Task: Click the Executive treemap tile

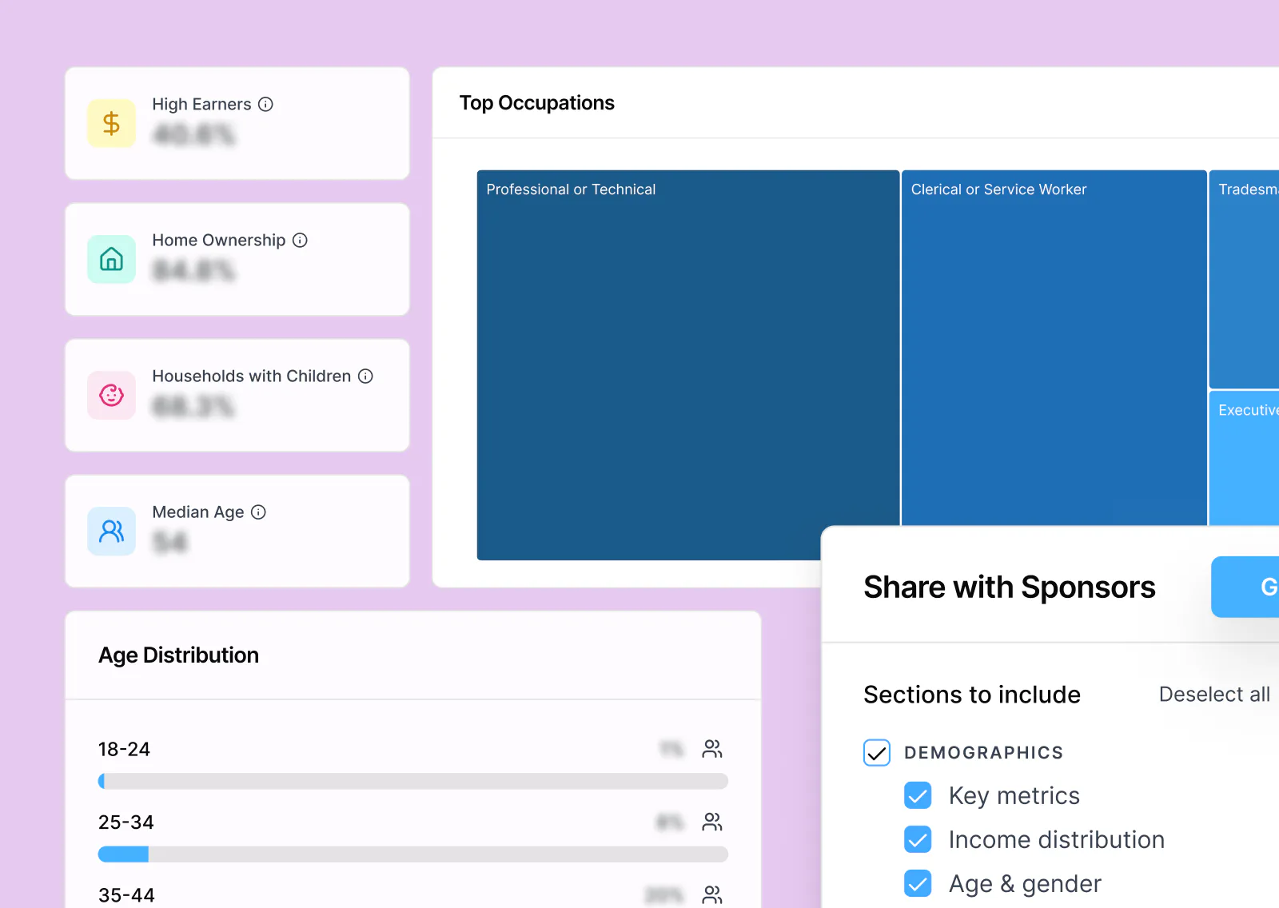Action: coord(1245,458)
